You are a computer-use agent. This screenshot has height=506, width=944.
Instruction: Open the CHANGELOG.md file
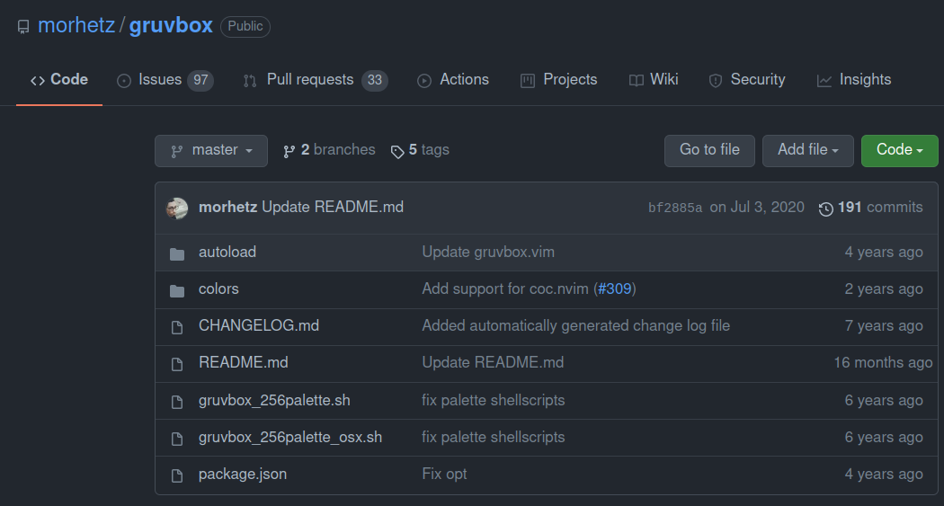tap(259, 326)
